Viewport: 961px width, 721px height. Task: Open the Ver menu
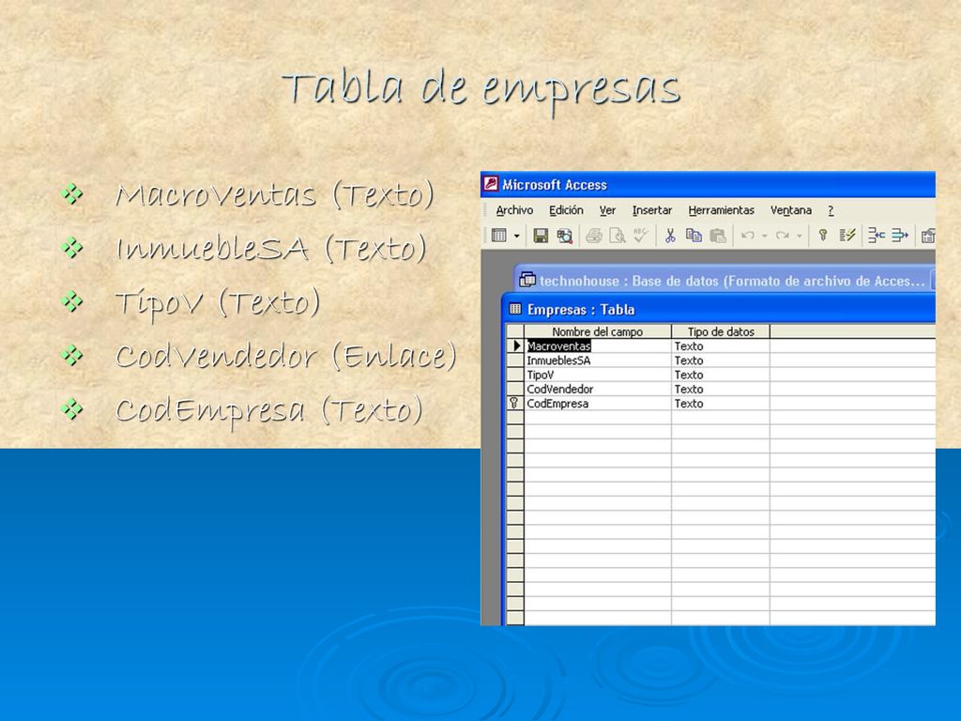[x=607, y=210]
